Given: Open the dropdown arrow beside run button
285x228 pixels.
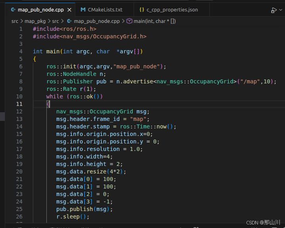Looking at the screenshot, I should (281, 10).
